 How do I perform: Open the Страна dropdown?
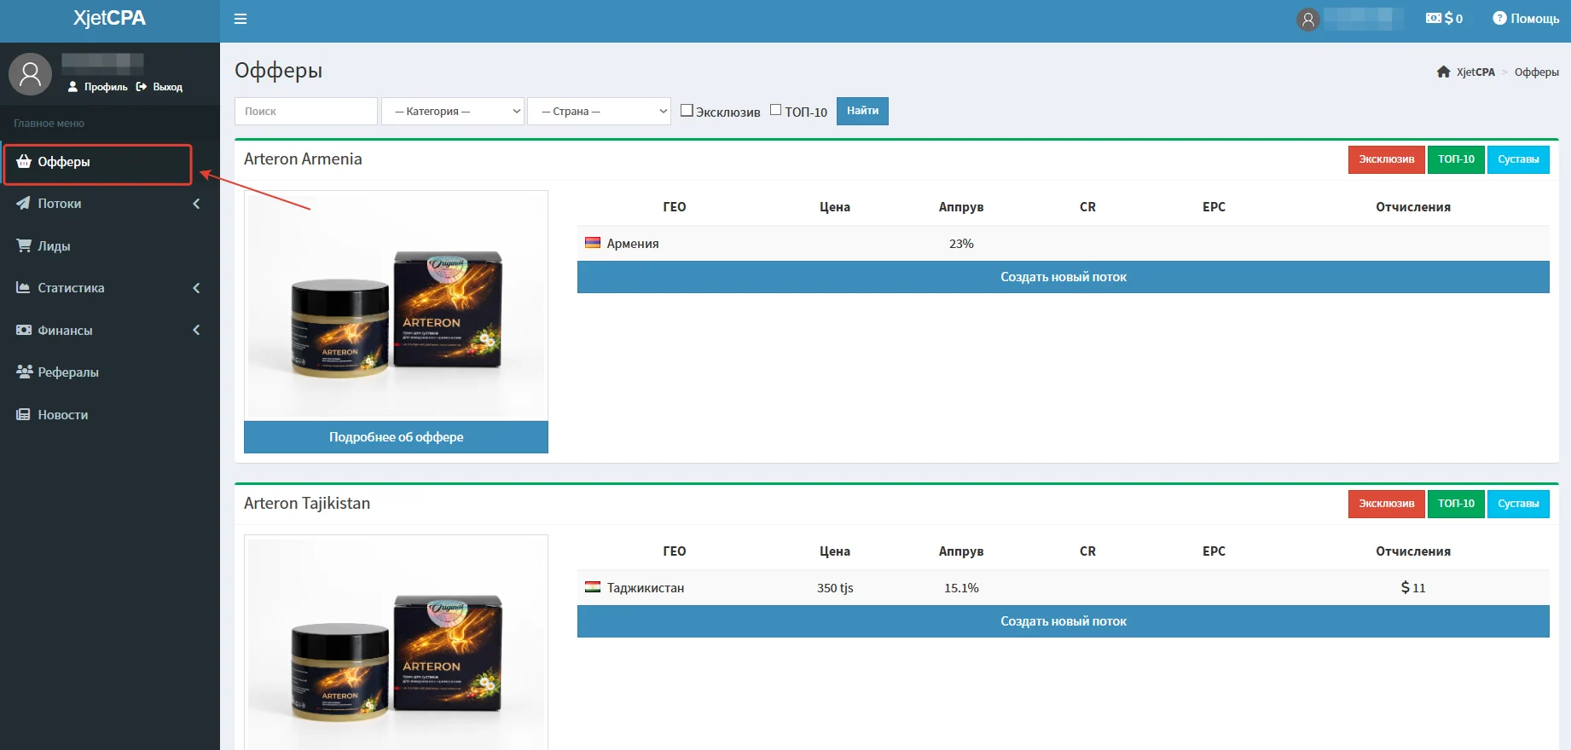(600, 111)
